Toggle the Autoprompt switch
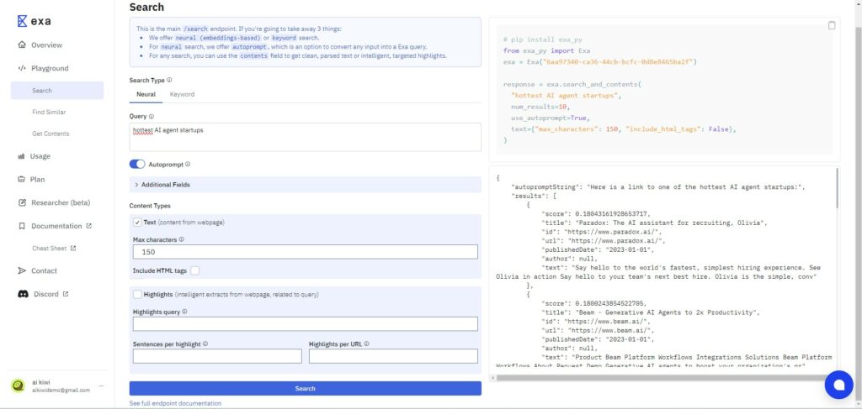This screenshot has width=862, height=409. click(137, 164)
